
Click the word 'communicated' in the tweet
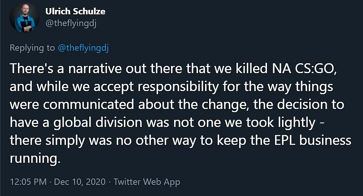88,105
